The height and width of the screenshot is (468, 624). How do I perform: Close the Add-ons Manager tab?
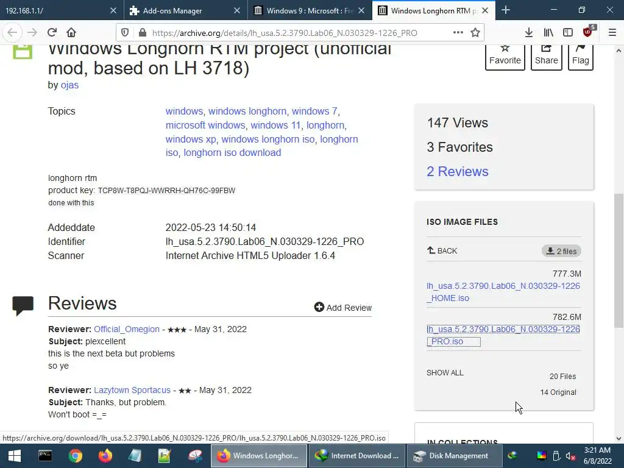237,10
